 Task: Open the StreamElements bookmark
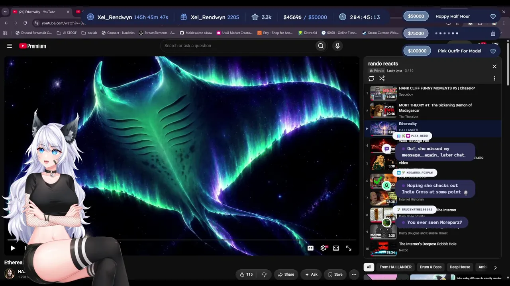click(157, 33)
